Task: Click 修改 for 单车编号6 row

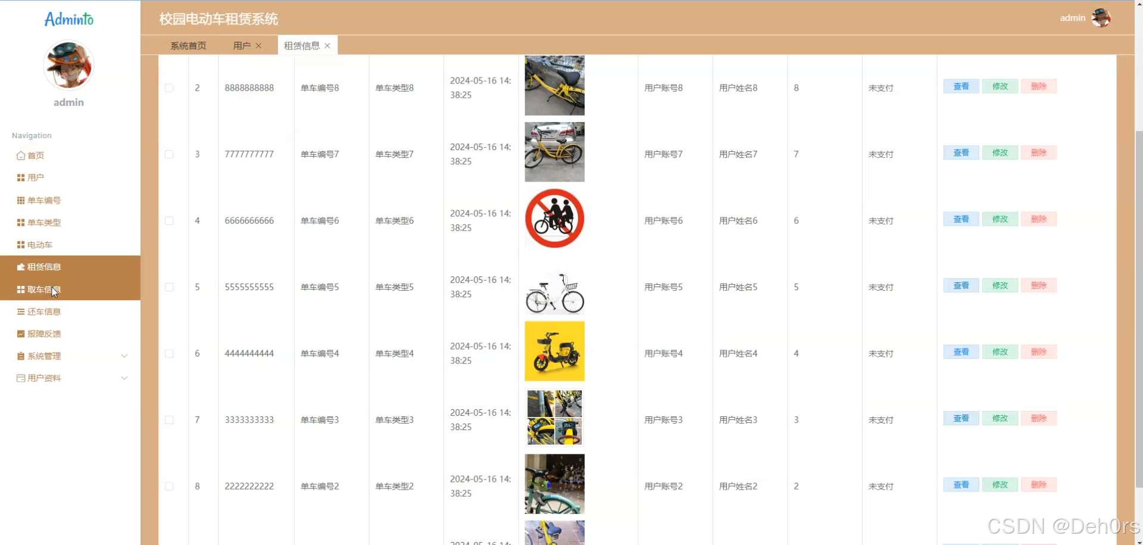Action: (1000, 219)
